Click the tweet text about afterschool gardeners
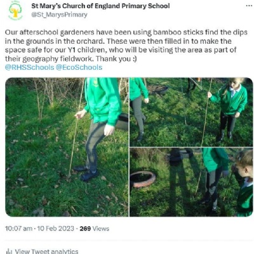Viewport: 254px width, 254px height. tap(126, 46)
